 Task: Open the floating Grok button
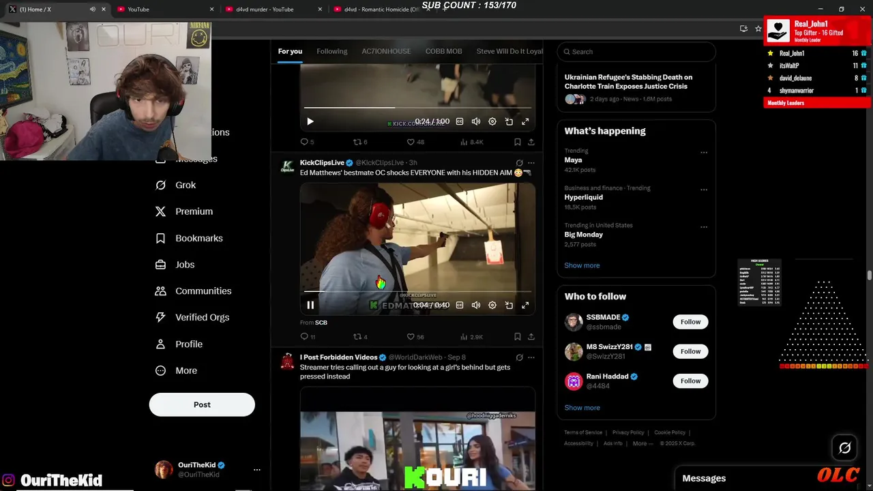coord(844,448)
